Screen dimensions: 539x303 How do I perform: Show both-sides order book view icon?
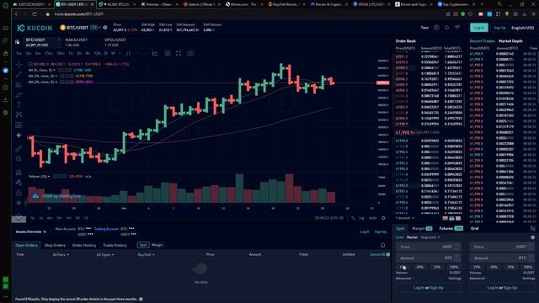click(x=446, y=218)
